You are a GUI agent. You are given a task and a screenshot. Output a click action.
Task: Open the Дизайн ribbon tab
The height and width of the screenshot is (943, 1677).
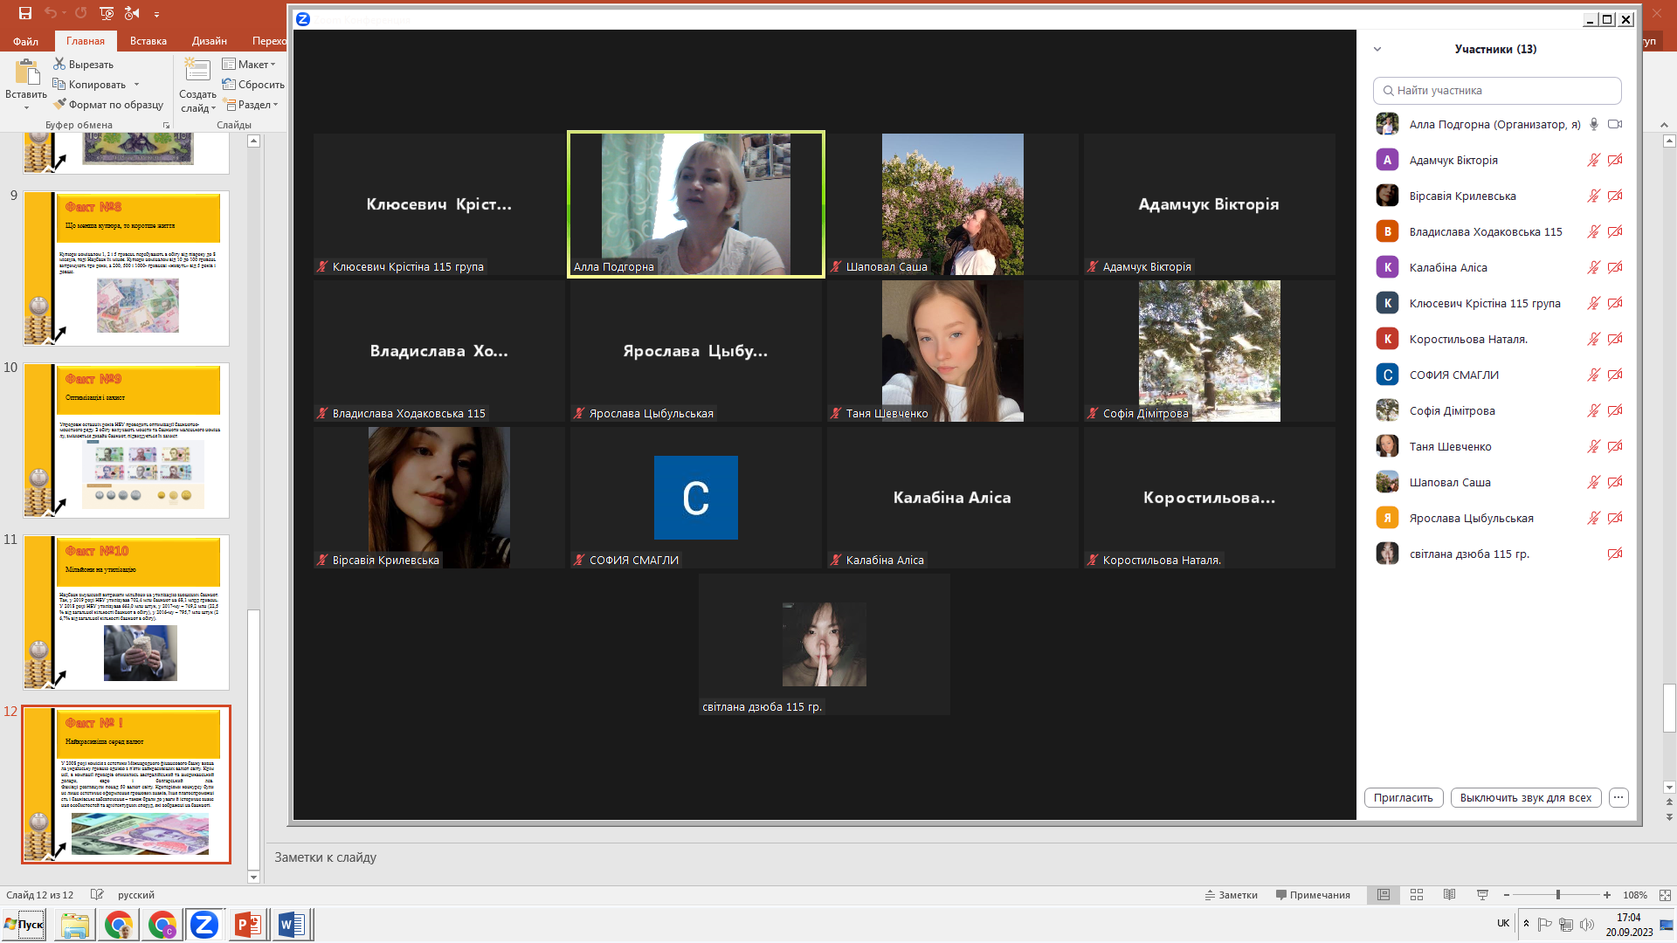pyautogui.click(x=209, y=41)
